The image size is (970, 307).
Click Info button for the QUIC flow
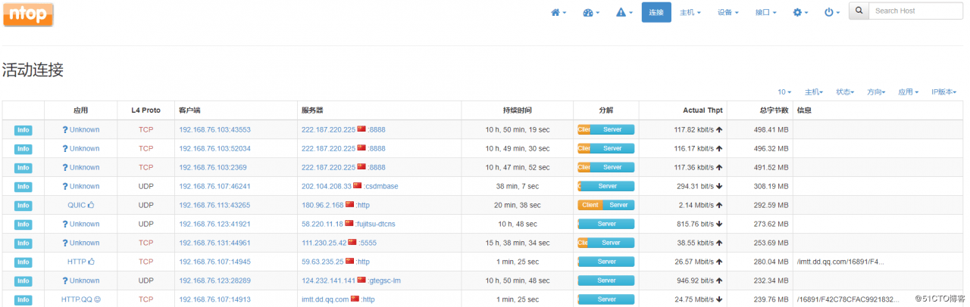pyautogui.click(x=23, y=205)
